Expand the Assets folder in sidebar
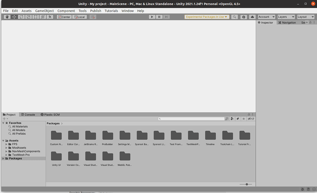 click(x=3, y=140)
